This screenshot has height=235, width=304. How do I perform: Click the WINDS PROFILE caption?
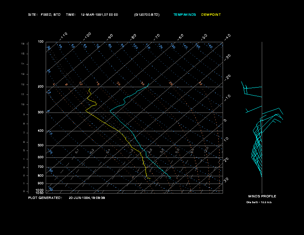tap(262, 196)
